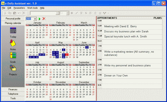Click the year input field
The image size is (167, 102).
pos(30,19)
